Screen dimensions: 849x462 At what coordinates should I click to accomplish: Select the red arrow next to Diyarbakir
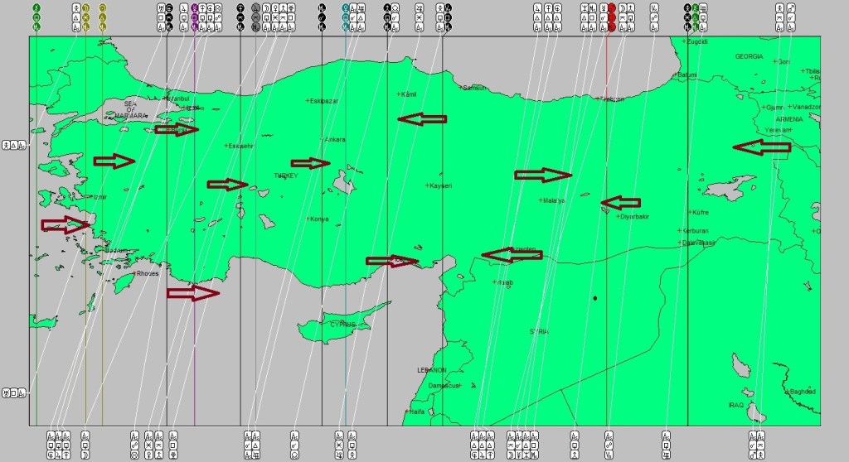point(620,202)
